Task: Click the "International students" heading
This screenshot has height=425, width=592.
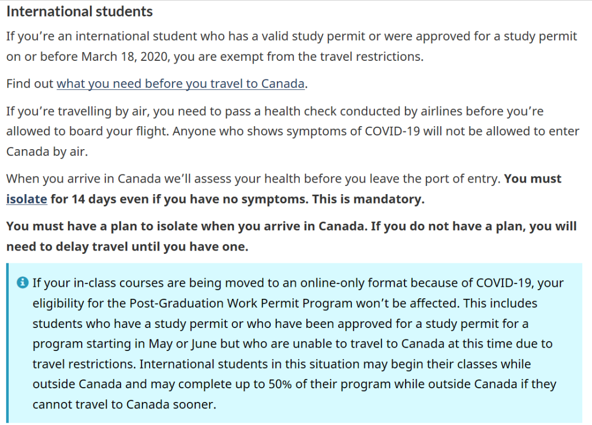Action: coord(79,12)
